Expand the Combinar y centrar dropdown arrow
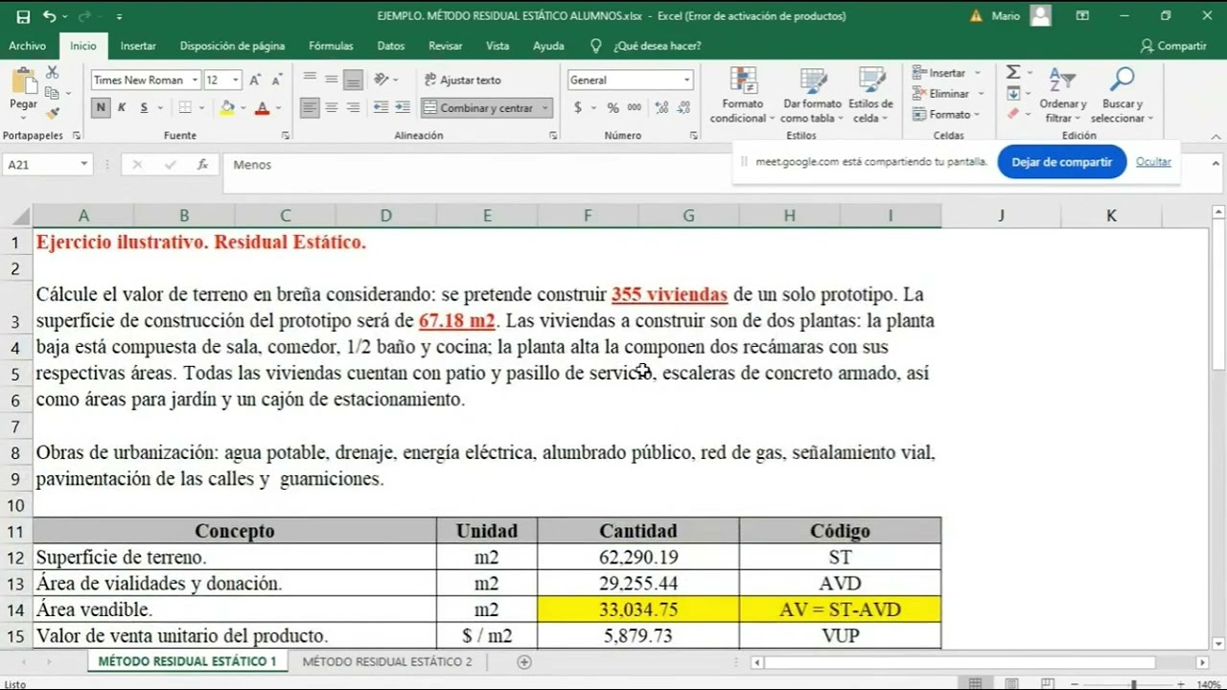This screenshot has width=1227, height=690. coord(545,108)
